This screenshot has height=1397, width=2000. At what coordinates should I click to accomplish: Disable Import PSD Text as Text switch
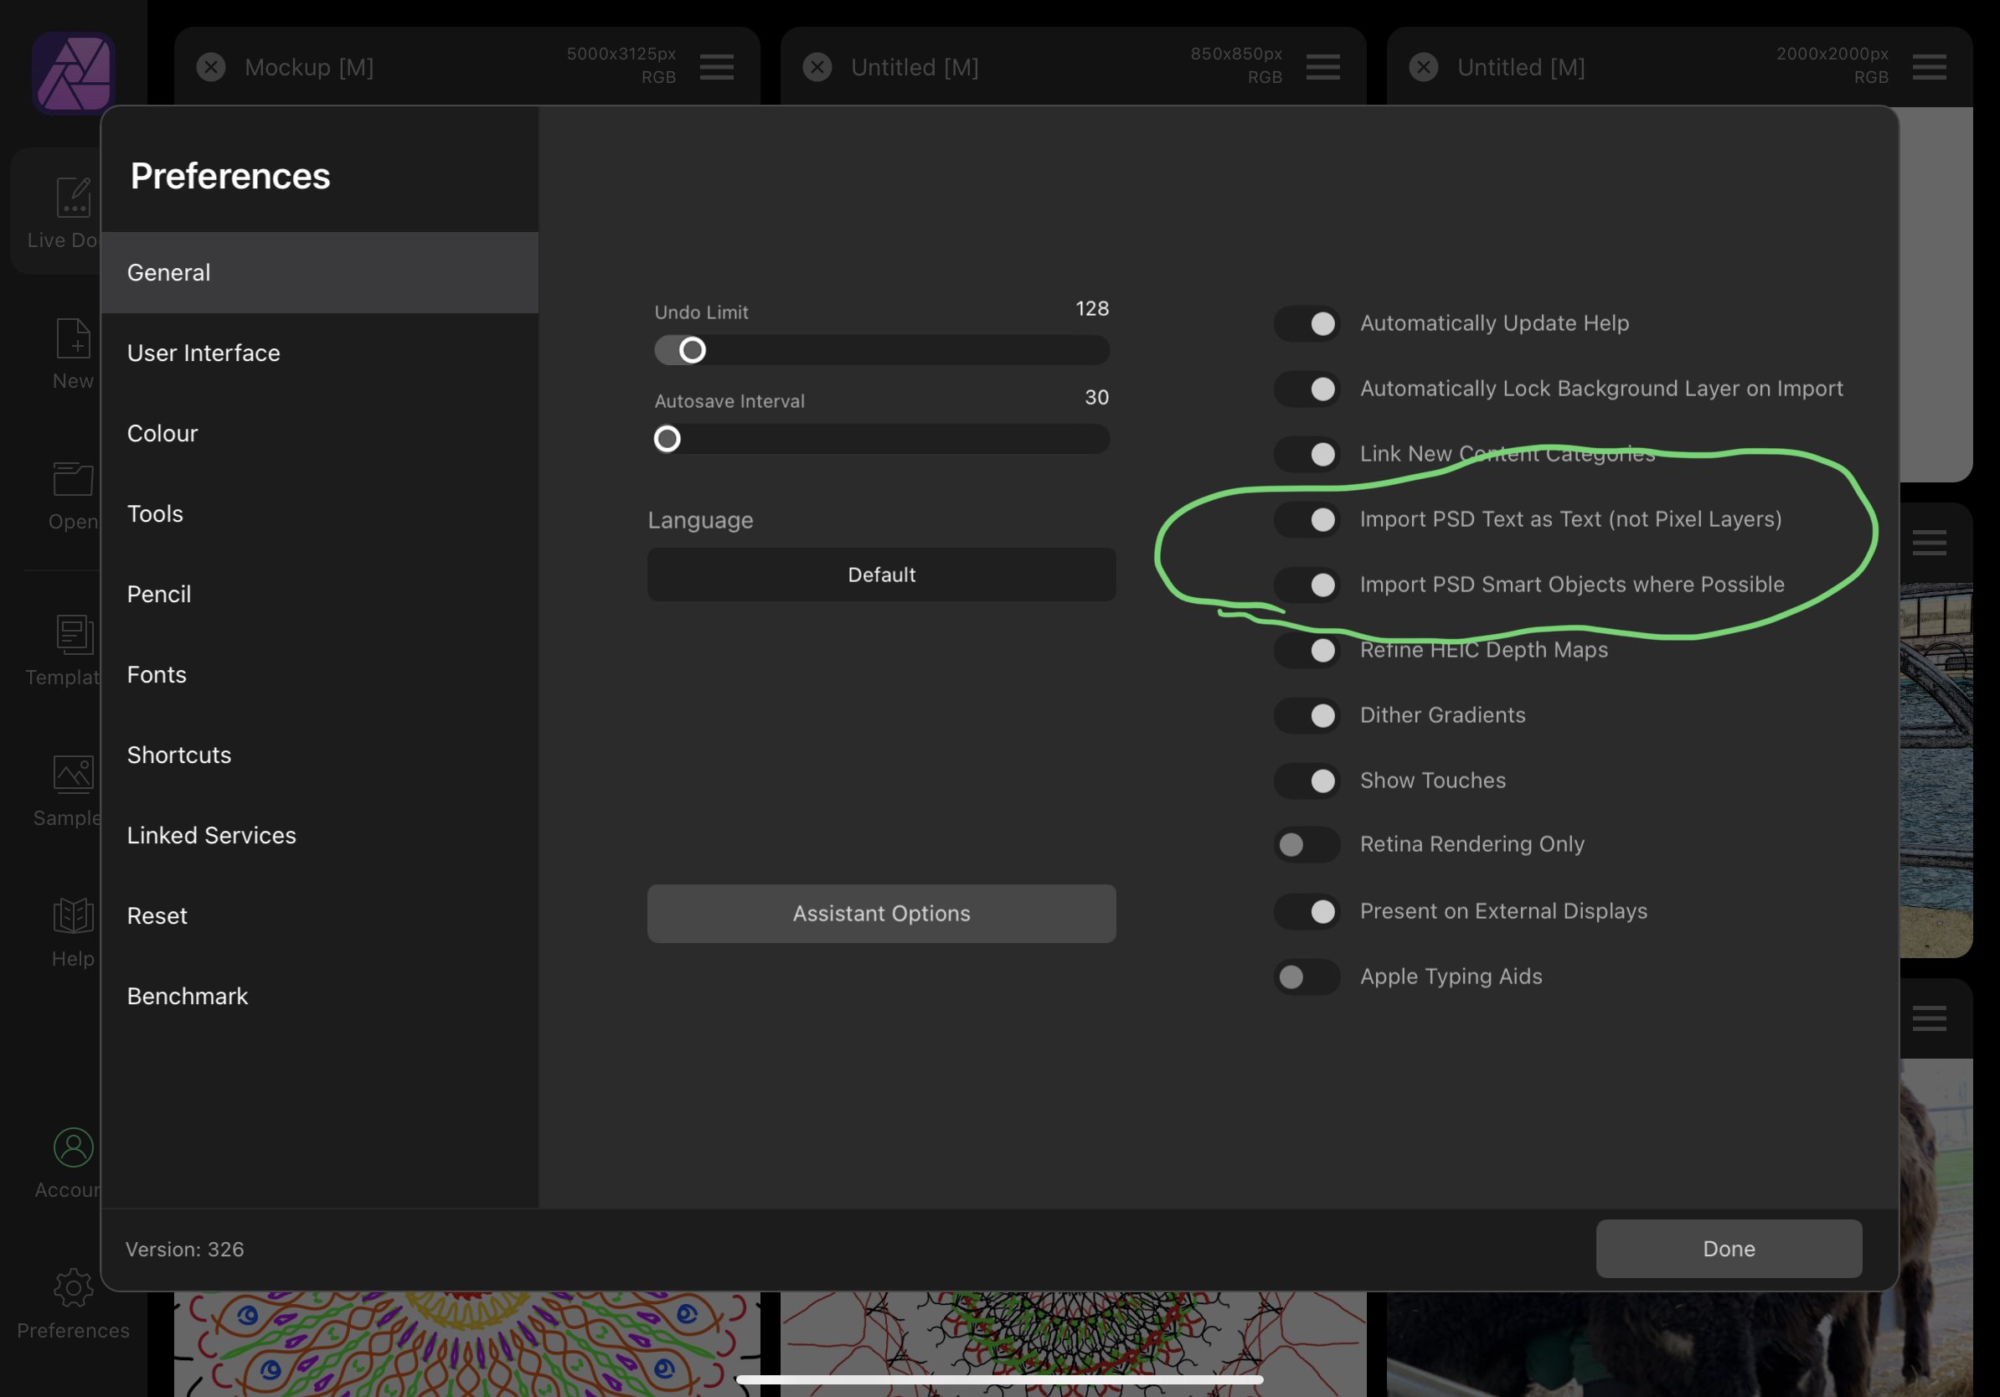(1307, 520)
